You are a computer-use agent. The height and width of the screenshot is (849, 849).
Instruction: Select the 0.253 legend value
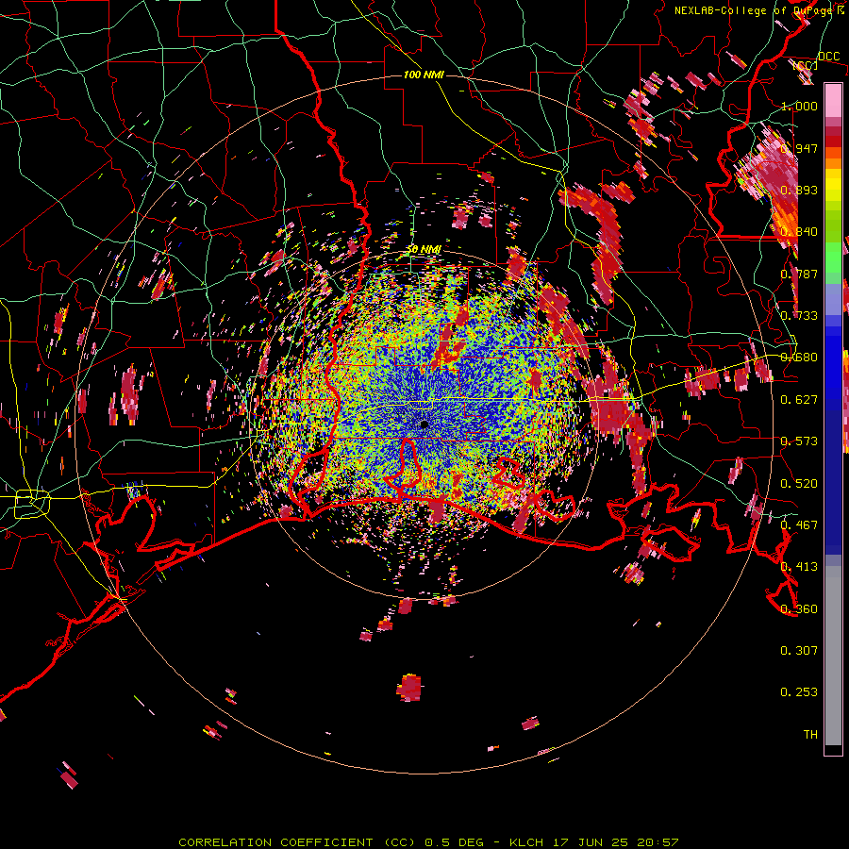pos(799,692)
